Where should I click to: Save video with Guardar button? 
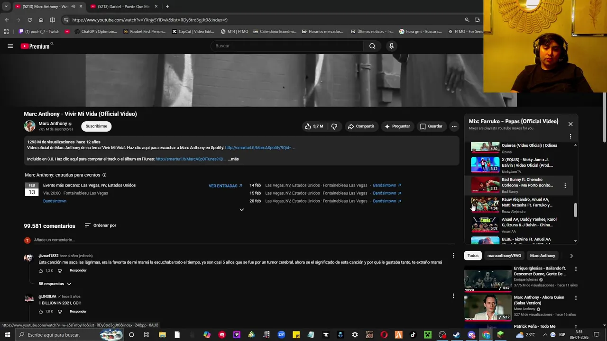point(431,126)
